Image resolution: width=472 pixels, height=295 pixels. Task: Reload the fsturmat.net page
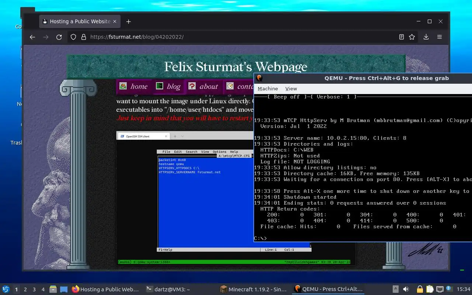[x=59, y=37]
